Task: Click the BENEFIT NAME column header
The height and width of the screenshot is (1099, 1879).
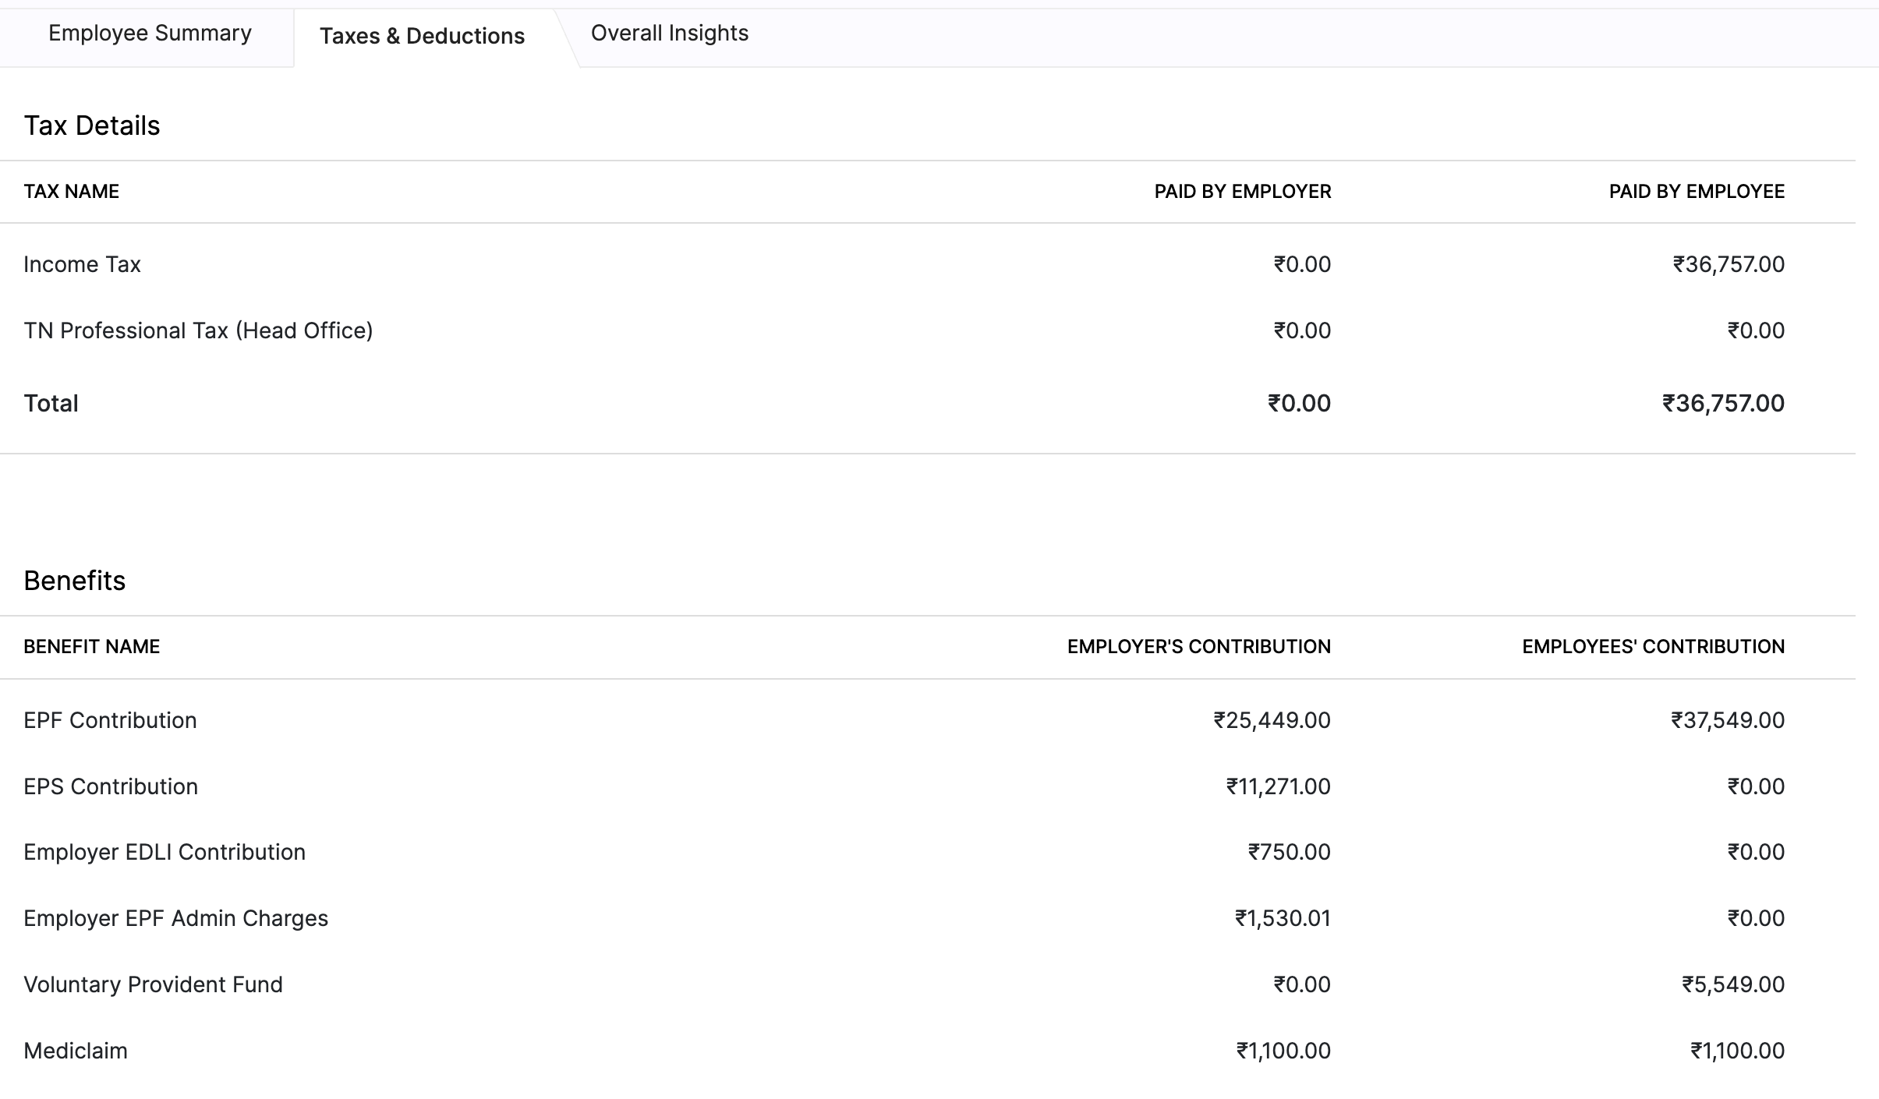Action: [x=91, y=647]
